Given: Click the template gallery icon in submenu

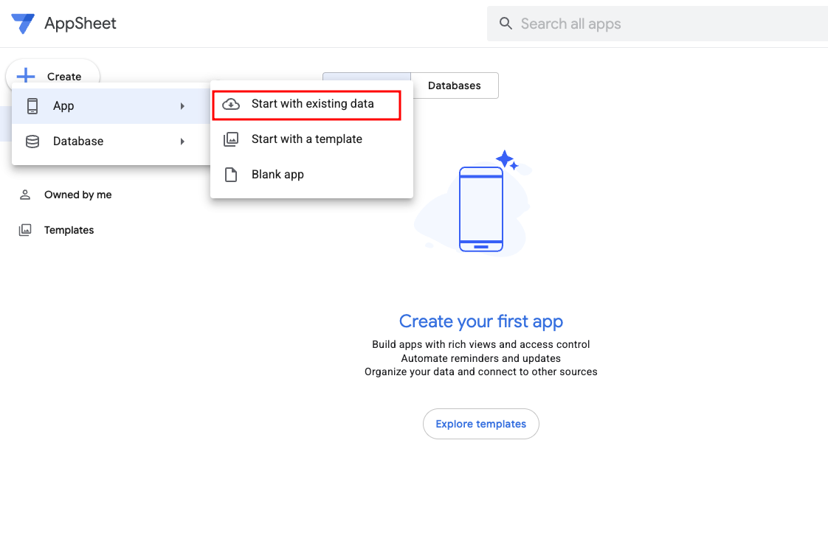Looking at the screenshot, I should point(231,139).
